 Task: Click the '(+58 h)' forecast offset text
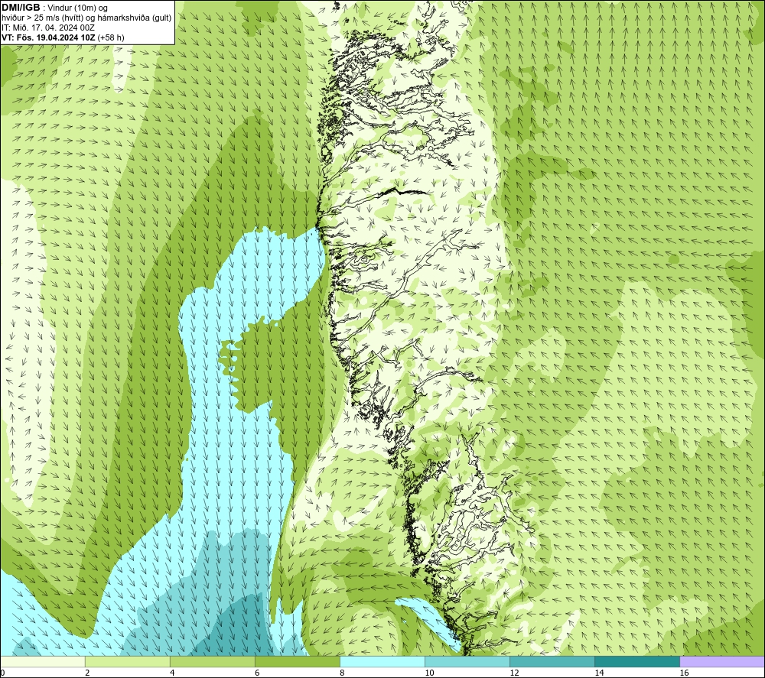[x=111, y=37]
